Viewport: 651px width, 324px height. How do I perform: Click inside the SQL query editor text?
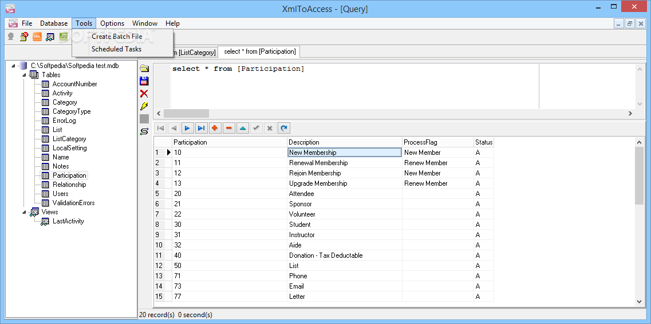click(238, 69)
